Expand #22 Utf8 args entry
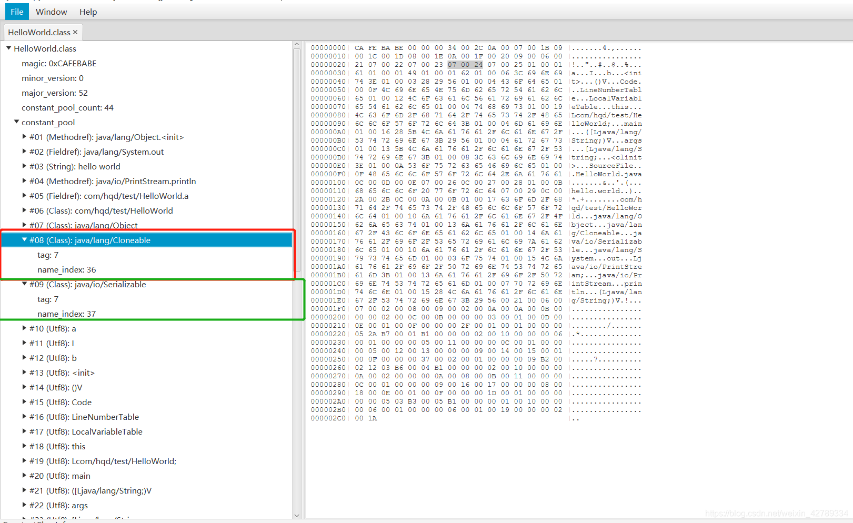 (24, 505)
